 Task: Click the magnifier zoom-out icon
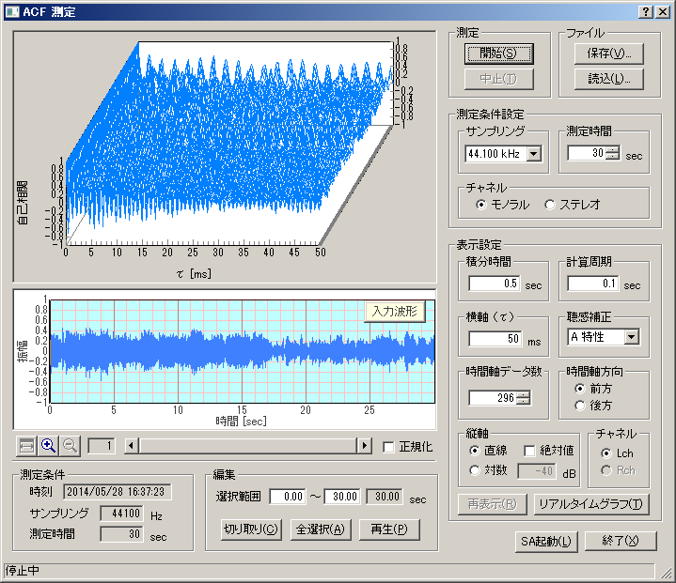pyautogui.click(x=70, y=446)
